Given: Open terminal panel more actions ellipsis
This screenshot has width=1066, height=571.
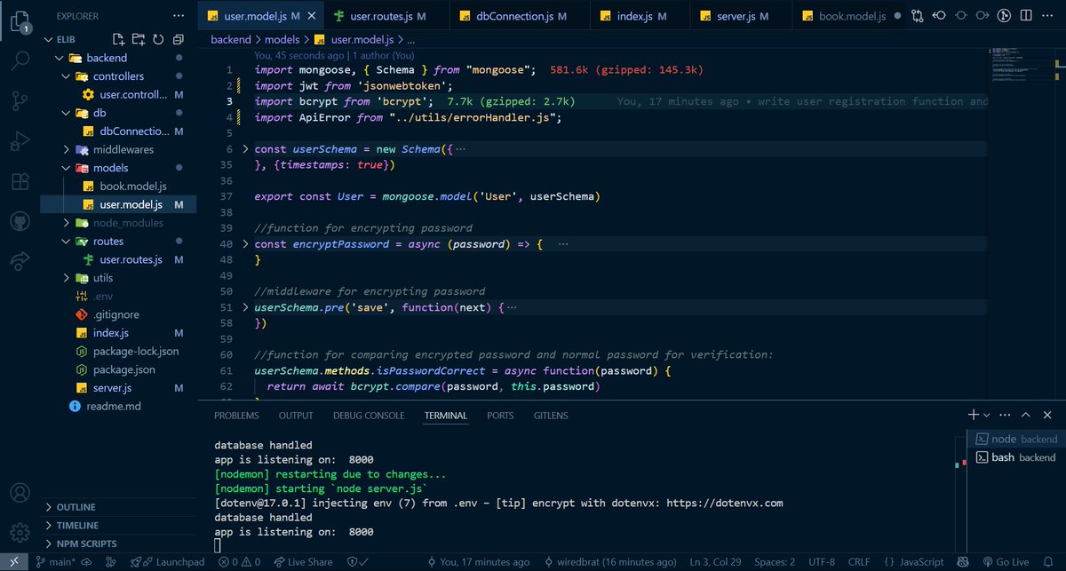Looking at the screenshot, I should [1006, 415].
